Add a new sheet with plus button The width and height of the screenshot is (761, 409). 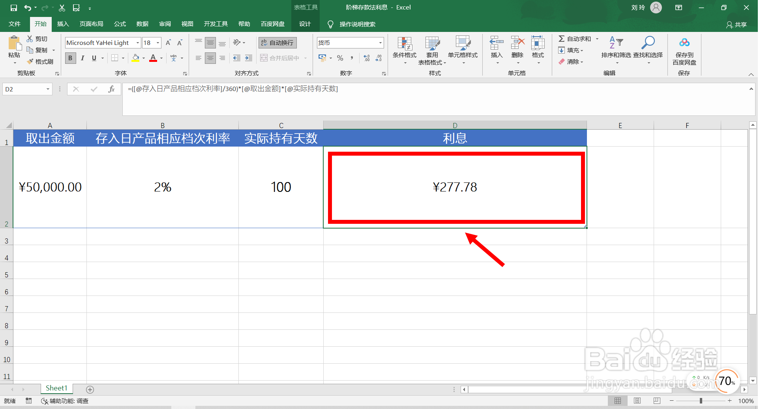coord(90,390)
